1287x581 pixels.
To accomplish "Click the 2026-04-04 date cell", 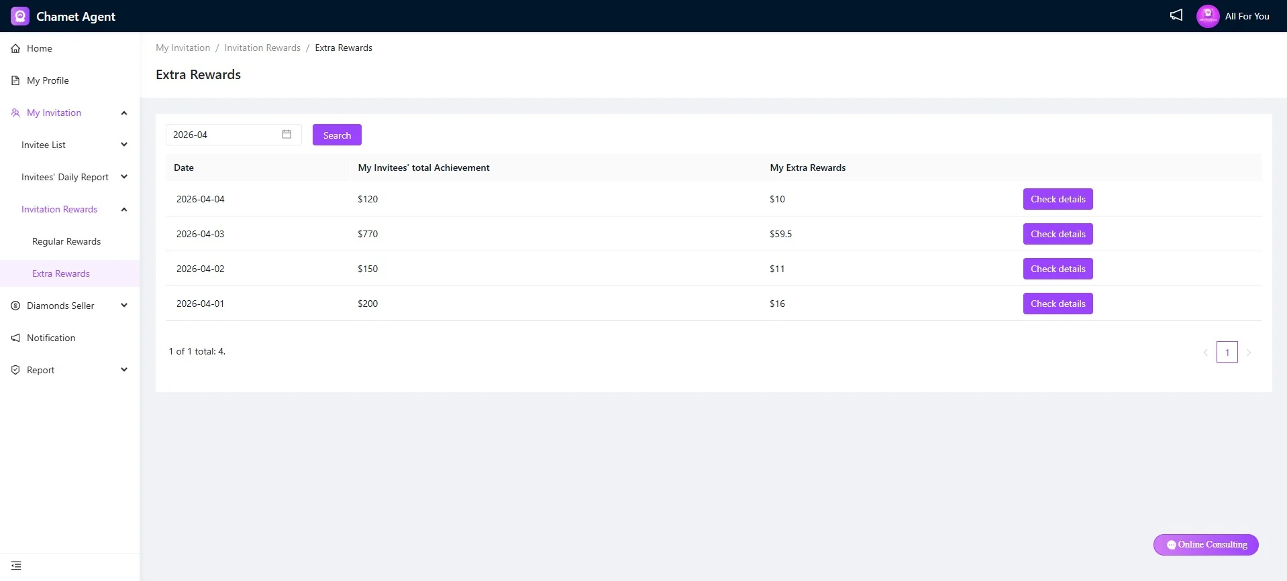I will [201, 199].
